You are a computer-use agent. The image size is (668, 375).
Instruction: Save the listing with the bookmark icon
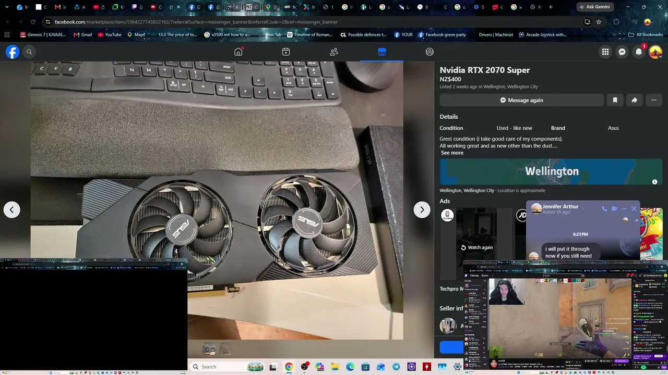coord(615,100)
